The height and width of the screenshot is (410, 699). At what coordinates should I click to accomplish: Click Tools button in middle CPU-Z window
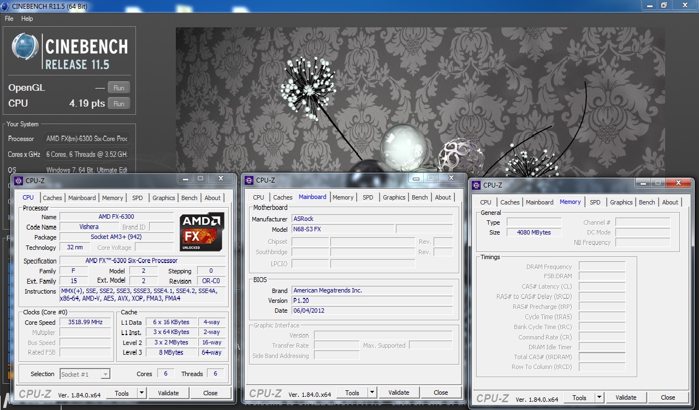(x=352, y=393)
